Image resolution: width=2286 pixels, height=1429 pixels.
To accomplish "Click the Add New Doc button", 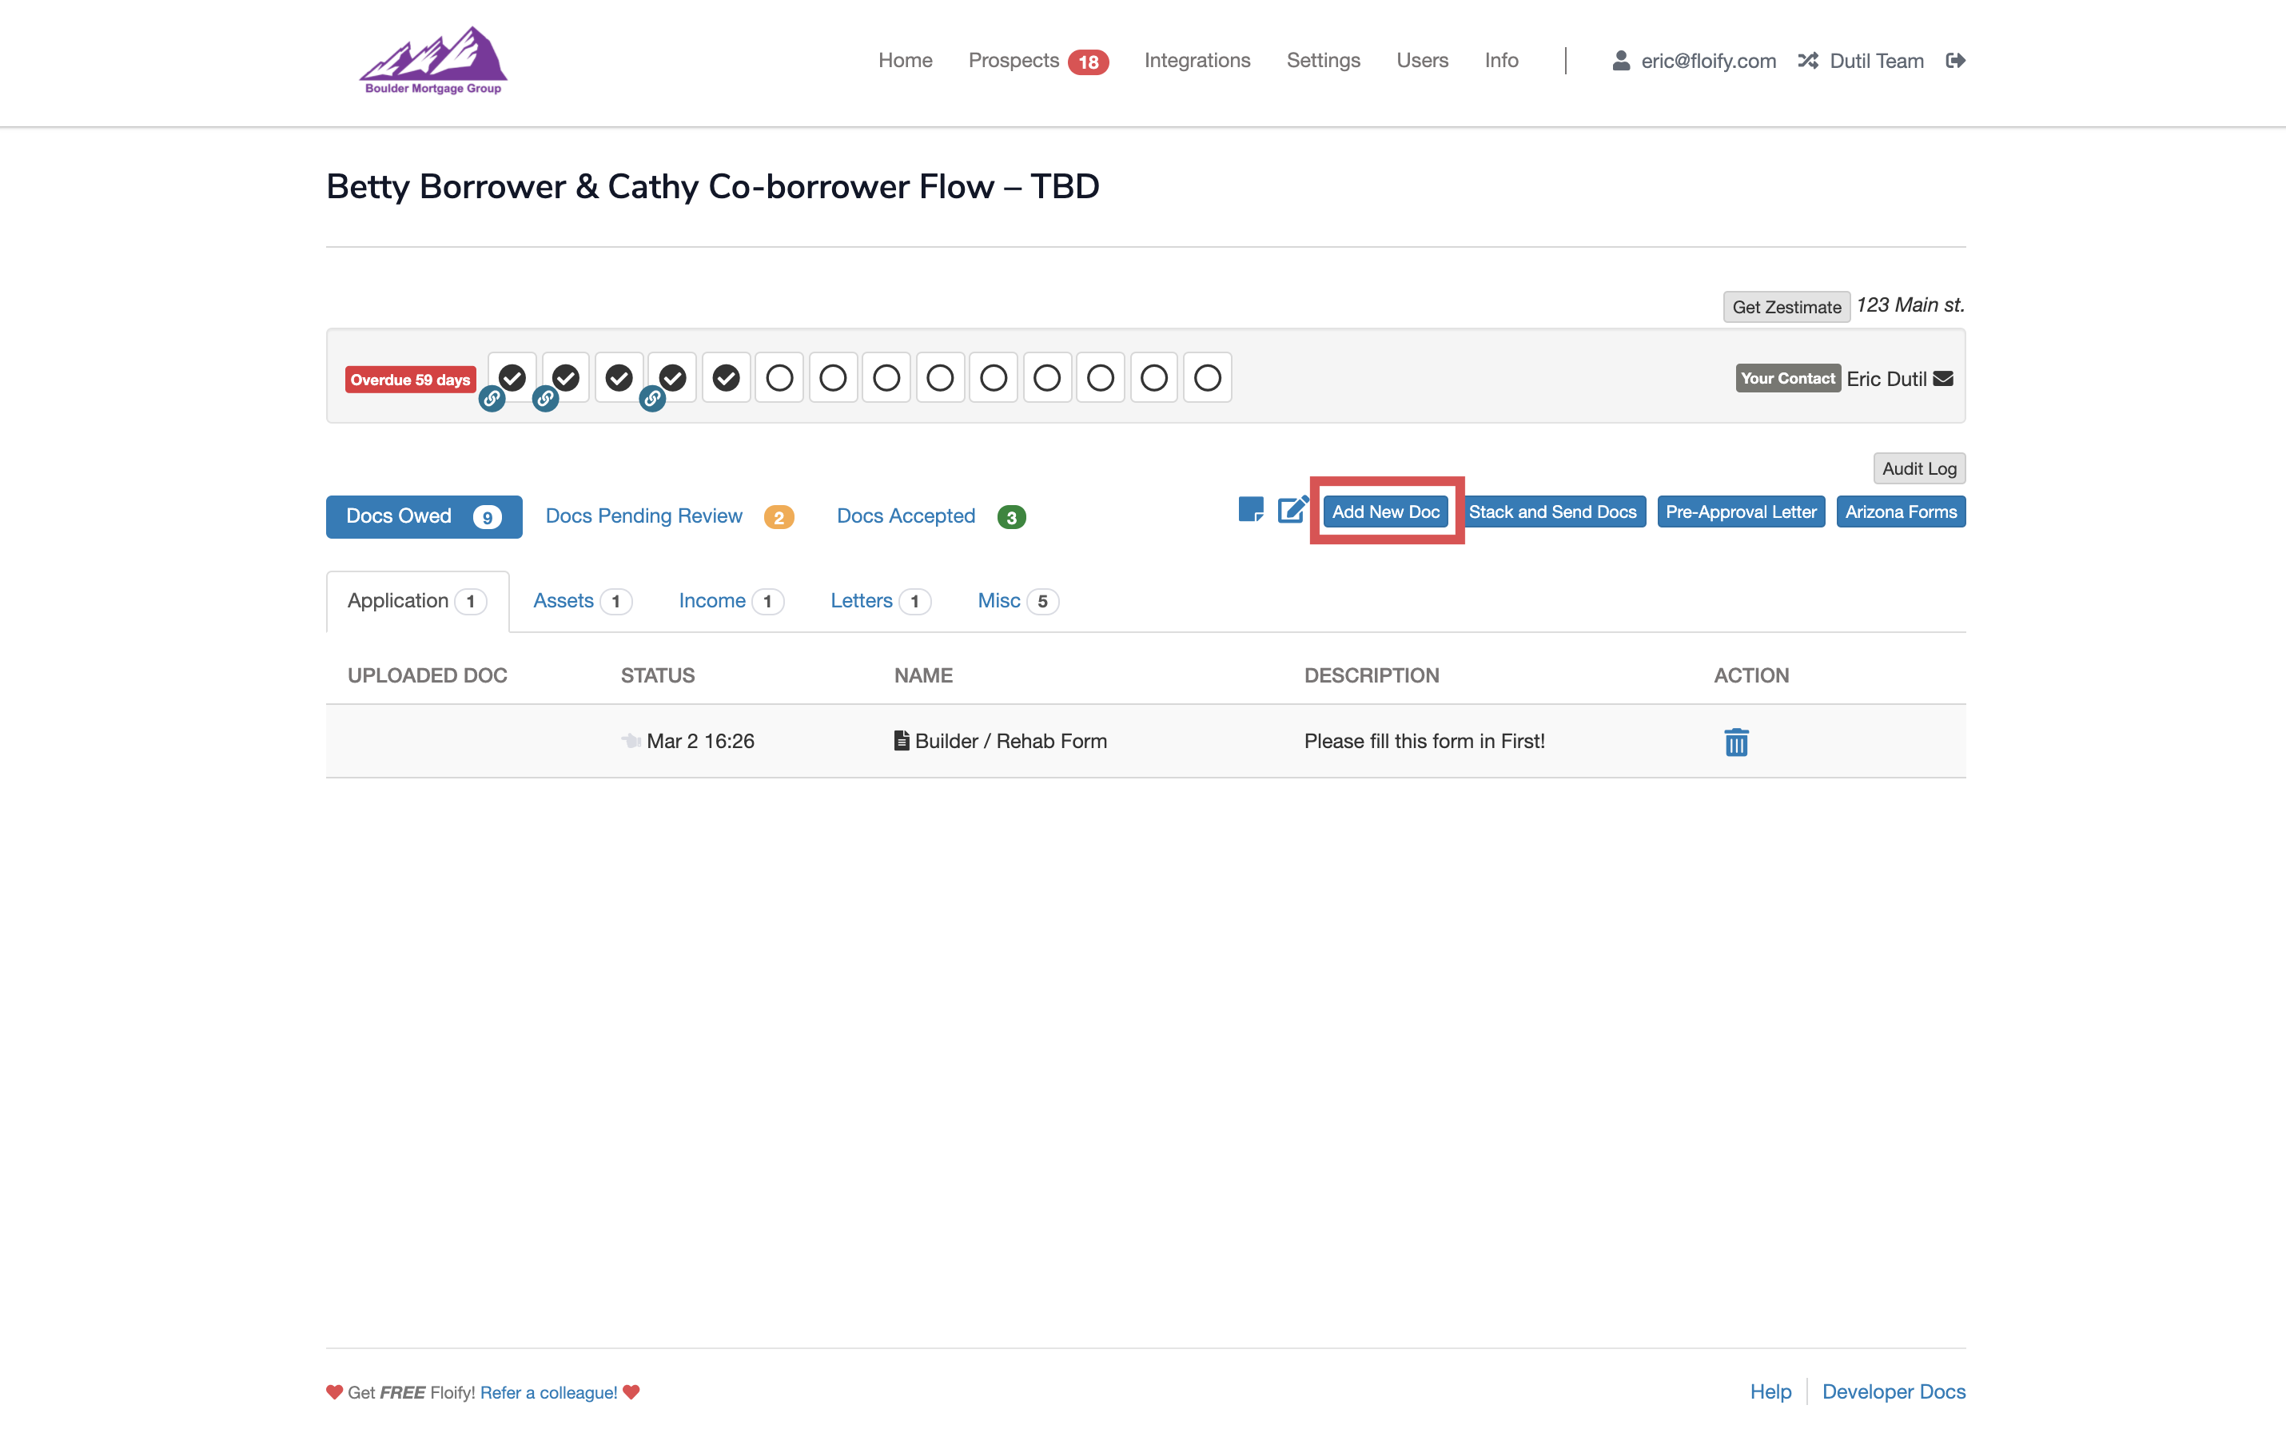I will (x=1384, y=511).
